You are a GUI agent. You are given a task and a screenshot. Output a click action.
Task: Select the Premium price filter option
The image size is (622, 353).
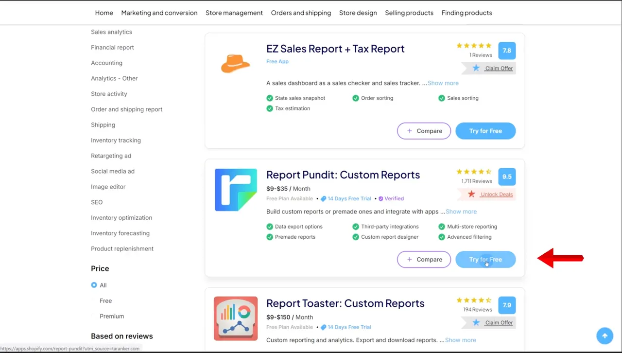(x=112, y=316)
